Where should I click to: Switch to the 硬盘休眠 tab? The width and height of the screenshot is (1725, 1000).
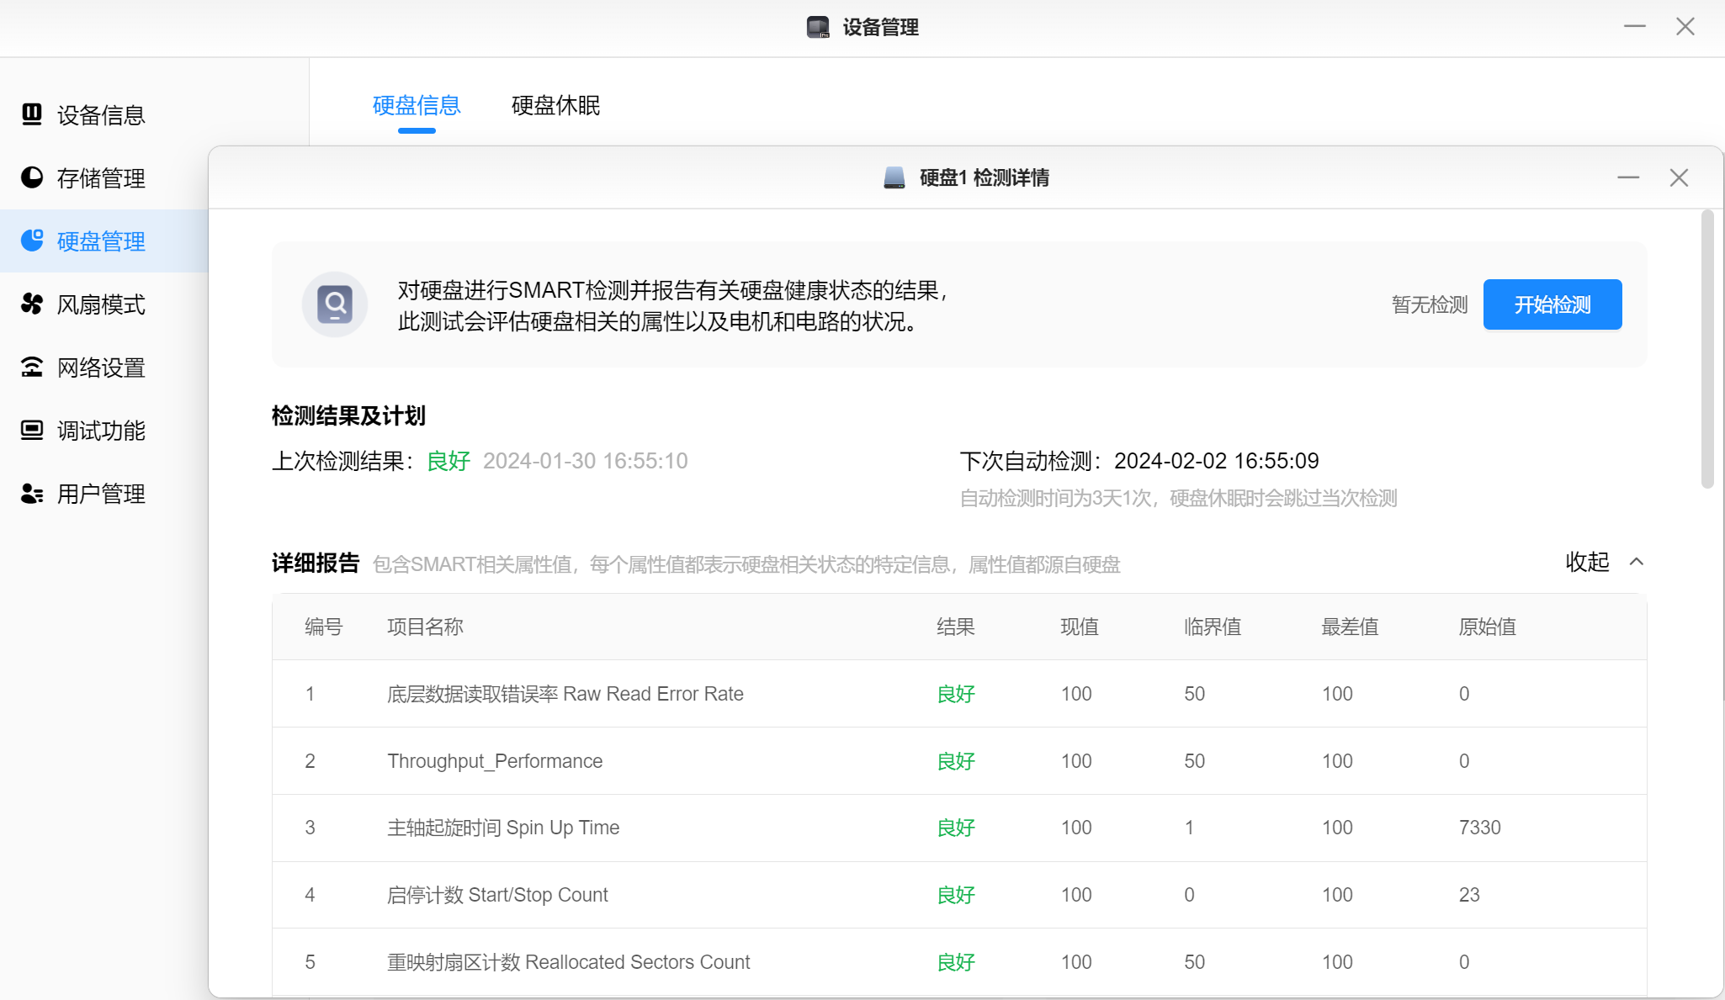[x=555, y=105]
